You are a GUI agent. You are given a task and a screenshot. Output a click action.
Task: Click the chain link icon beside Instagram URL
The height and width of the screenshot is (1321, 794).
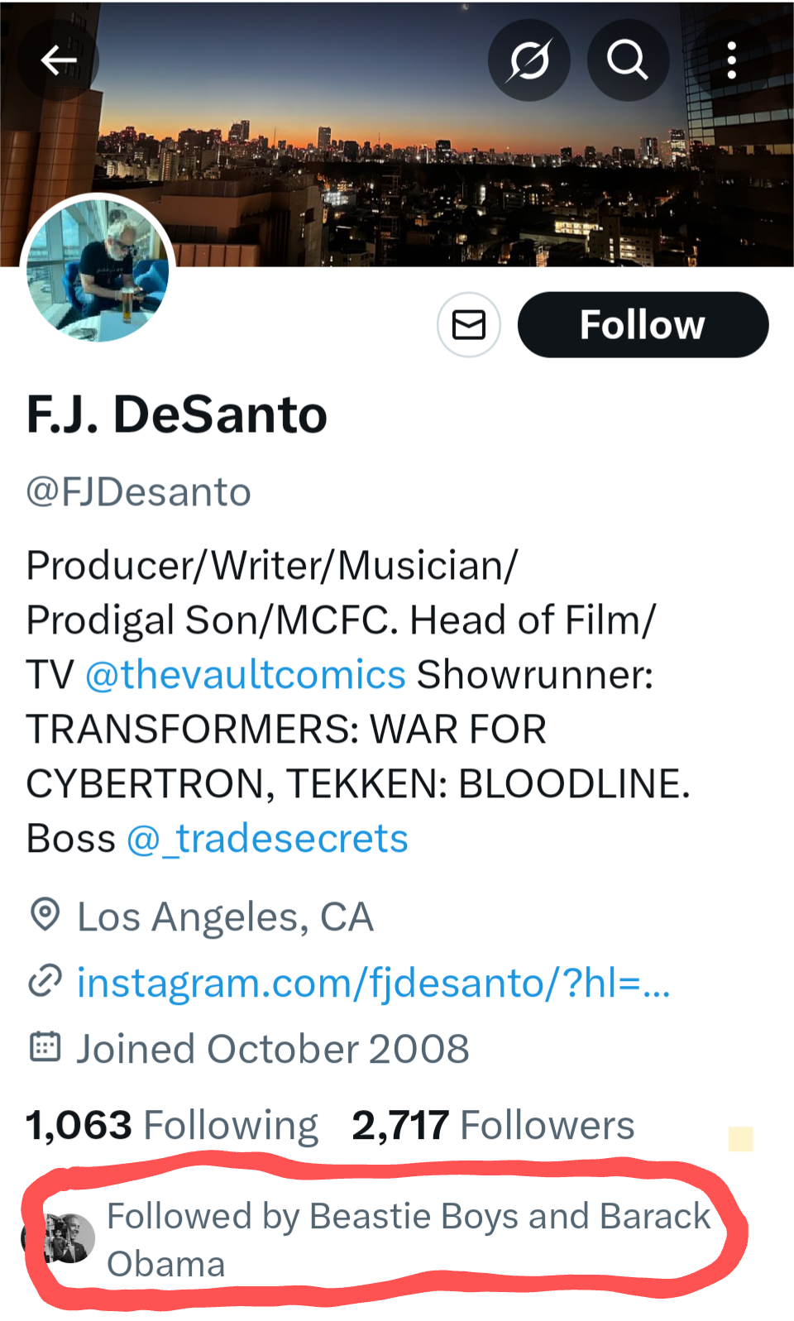click(x=45, y=981)
